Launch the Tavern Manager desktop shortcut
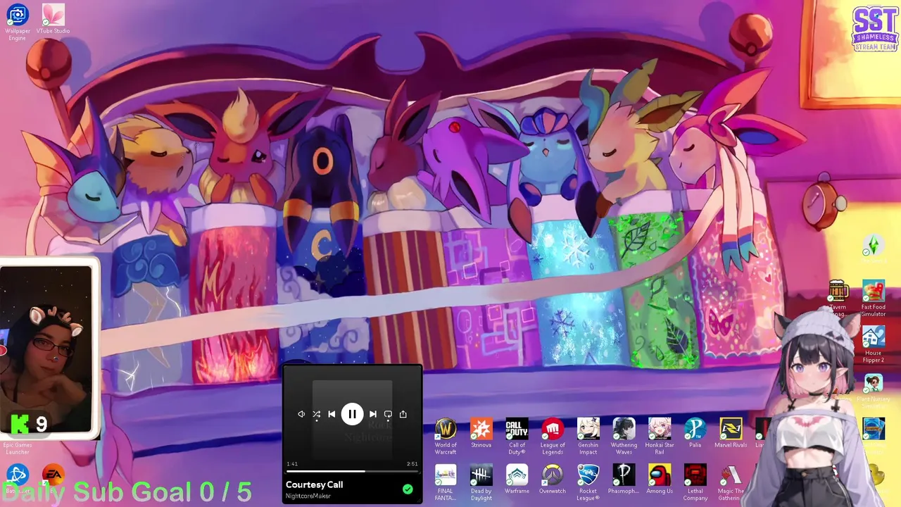The width and height of the screenshot is (901, 507). click(838, 299)
